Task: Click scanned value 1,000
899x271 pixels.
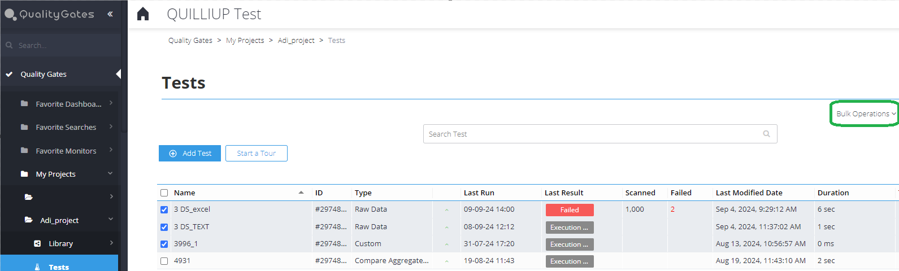Action: pos(635,209)
